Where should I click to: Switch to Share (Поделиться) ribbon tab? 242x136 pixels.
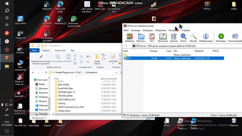click(60, 50)
